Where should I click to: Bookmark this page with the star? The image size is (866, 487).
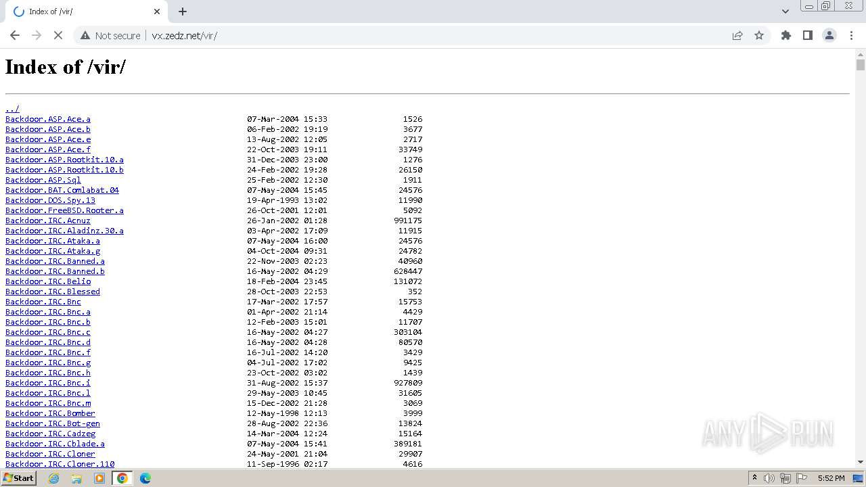(759, 35)
